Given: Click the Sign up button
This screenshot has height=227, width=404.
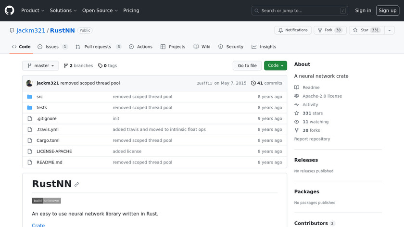Looking at the screenshot, I should [388, 11].
